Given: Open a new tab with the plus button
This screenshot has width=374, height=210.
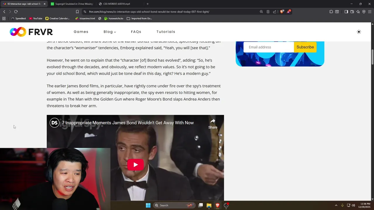Looking at the screenshot, I should tap(148, 4).
